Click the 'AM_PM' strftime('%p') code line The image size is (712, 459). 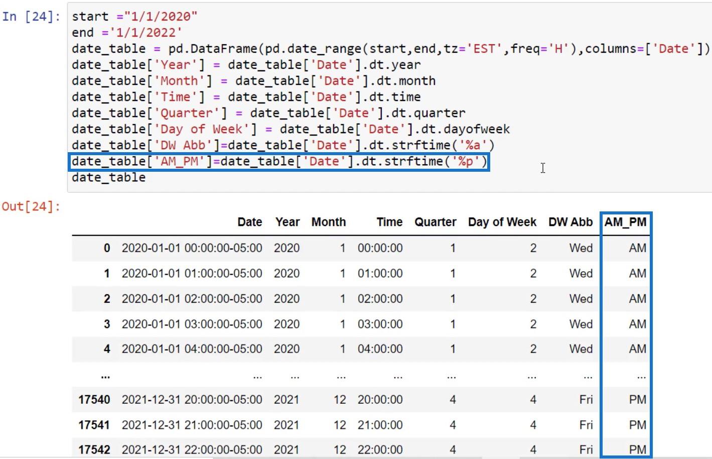coord(279,161)
